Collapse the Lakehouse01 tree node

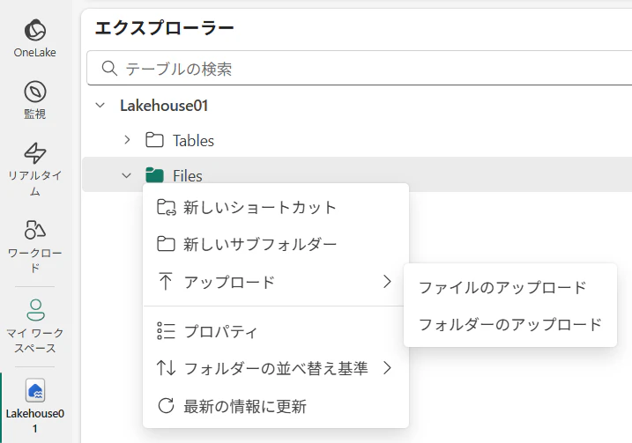pos(100,106)
